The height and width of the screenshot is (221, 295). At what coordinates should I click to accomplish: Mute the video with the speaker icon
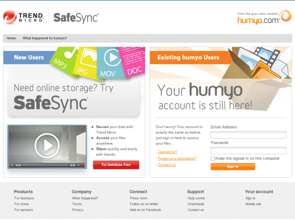(79, 165)
